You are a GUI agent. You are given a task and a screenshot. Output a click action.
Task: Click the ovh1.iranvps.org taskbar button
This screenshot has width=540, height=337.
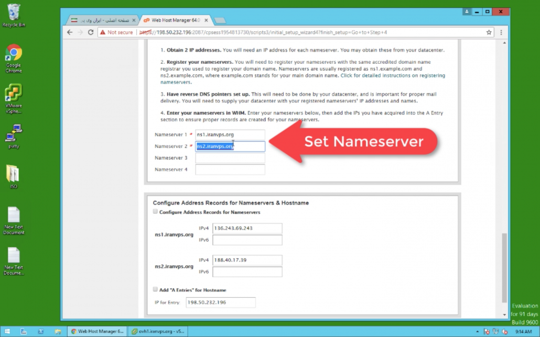pos(158,331)
